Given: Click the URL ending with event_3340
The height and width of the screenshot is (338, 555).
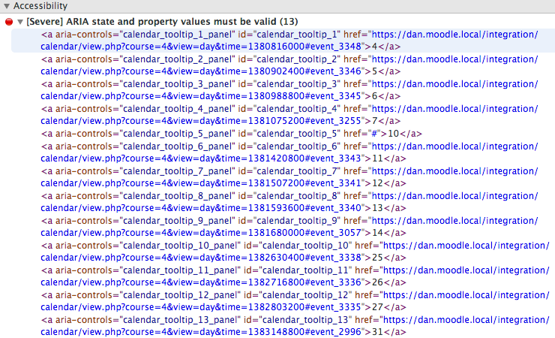Looking at the screenshot, I should coord(201,208).
